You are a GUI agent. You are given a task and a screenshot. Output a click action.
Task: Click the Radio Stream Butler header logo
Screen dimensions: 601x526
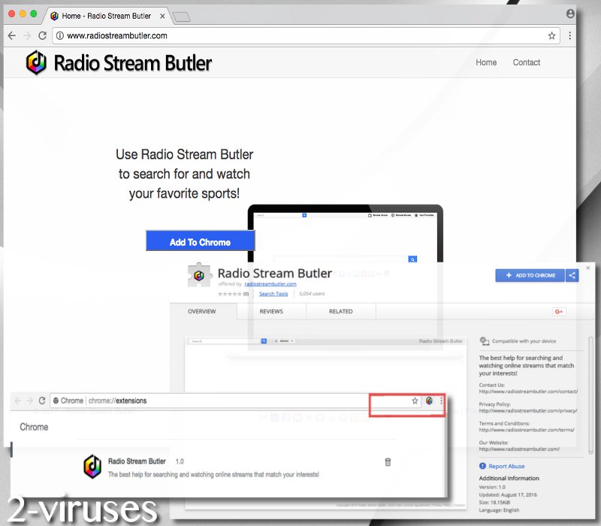click(36, 63)
